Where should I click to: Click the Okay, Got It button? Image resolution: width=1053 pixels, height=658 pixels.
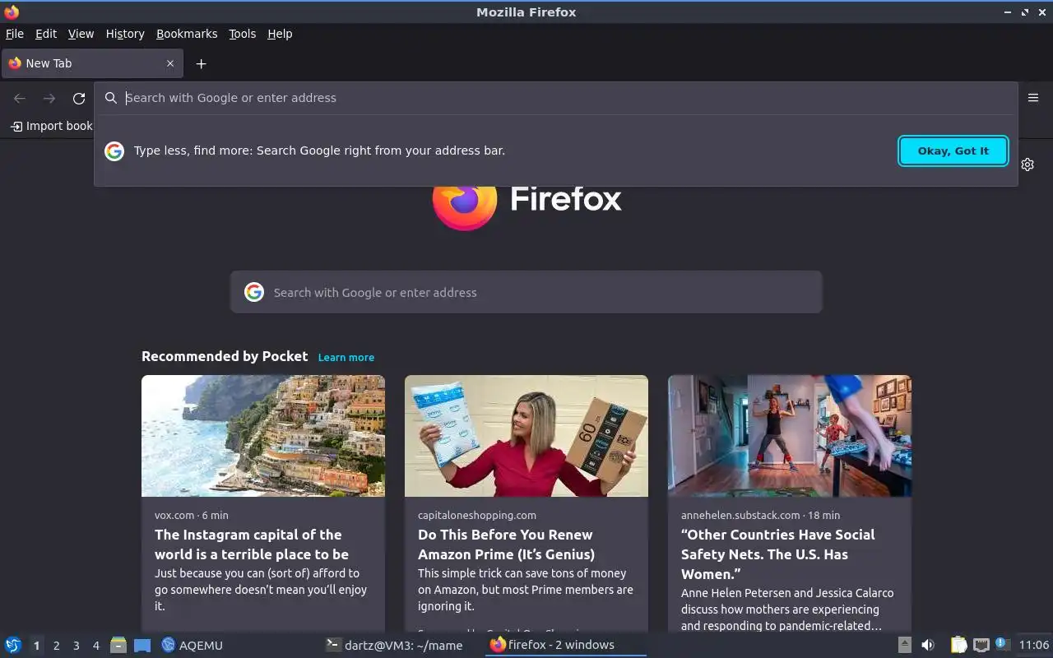point(953,151)
